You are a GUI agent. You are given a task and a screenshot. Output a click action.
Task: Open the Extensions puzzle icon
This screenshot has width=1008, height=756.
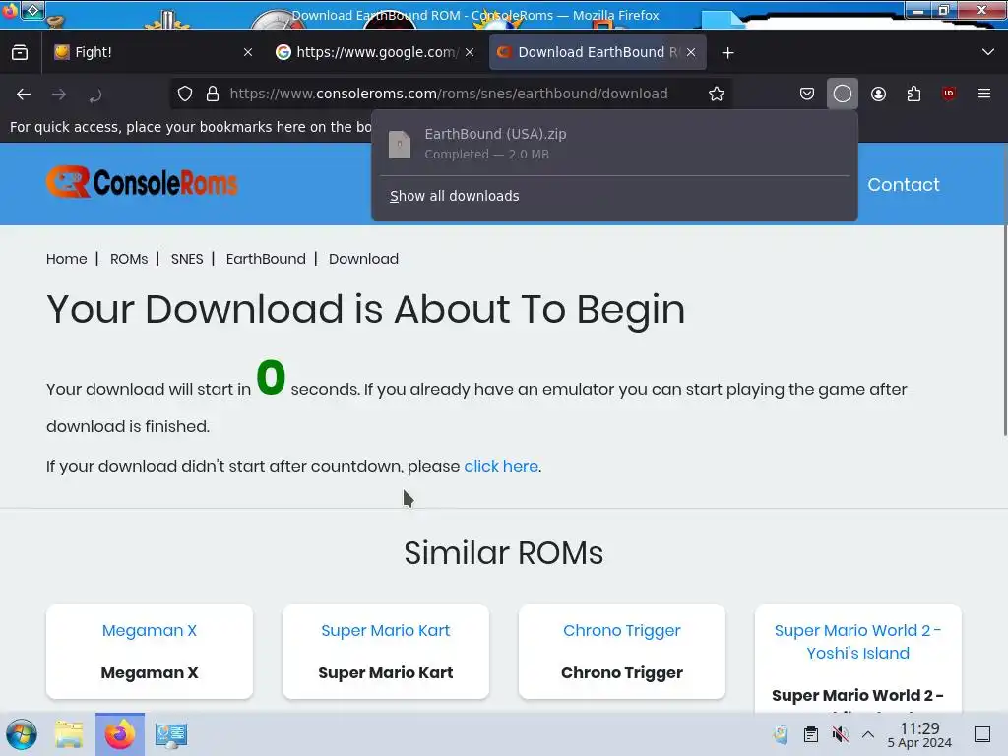tap(913, 94)
